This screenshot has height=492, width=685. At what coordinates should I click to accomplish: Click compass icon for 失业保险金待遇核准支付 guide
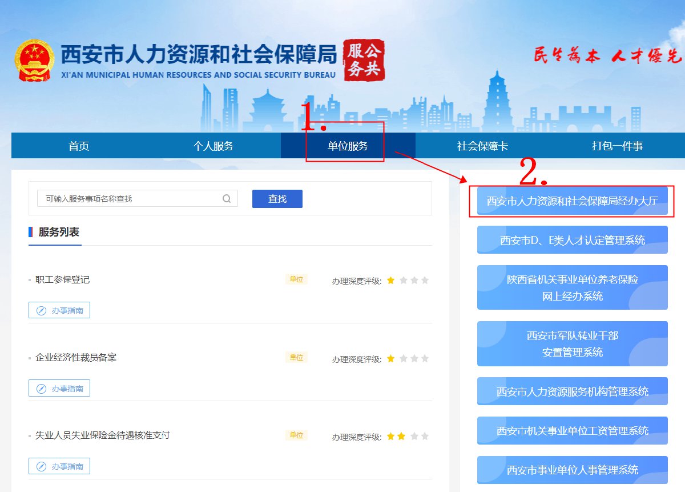[41, 466]
